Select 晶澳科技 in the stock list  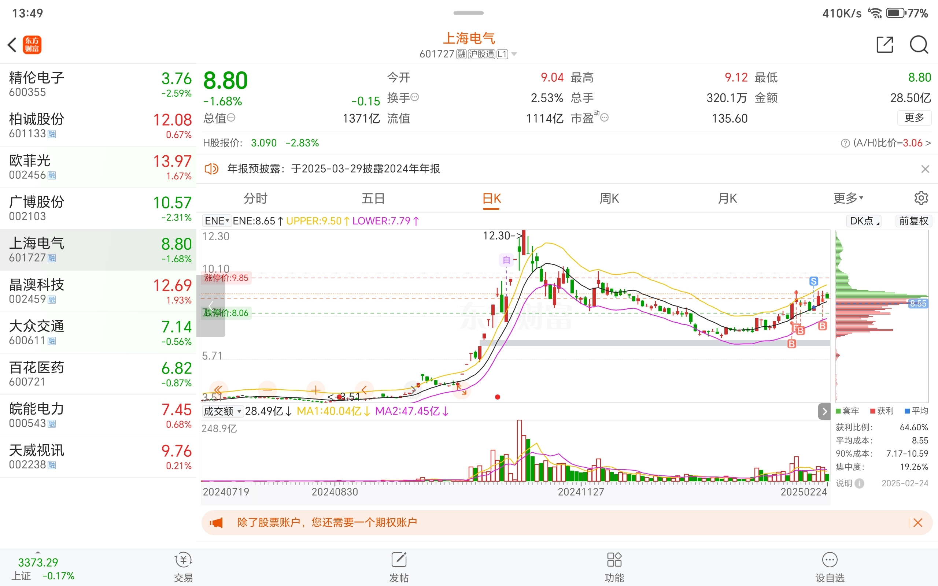[98, 291]
